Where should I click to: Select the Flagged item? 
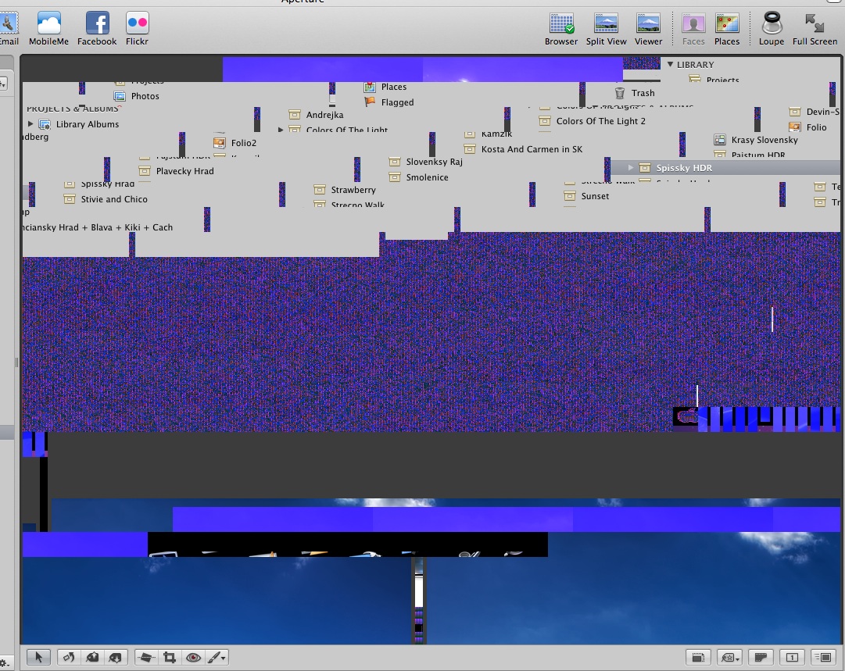(x=389, y=102)
